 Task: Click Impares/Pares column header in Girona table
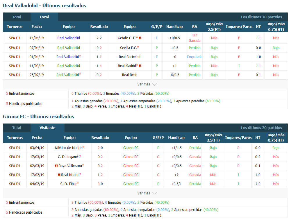tap(238, 138)
